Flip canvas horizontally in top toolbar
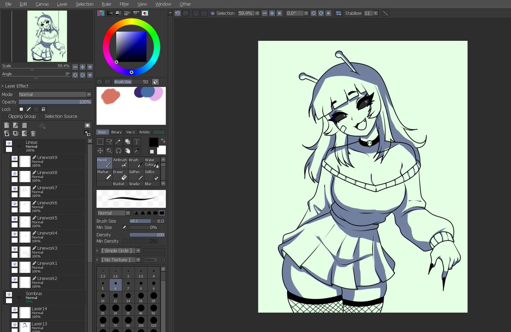The width and height of the screenshot is (511, 332). click(339, 13)
